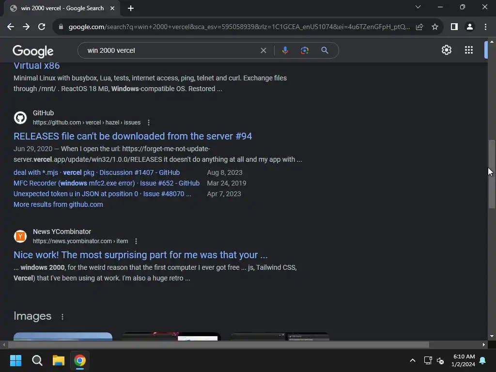Open the Google apps grid
This screenshot has height=372, width=496.
click(x=469, y=50)
